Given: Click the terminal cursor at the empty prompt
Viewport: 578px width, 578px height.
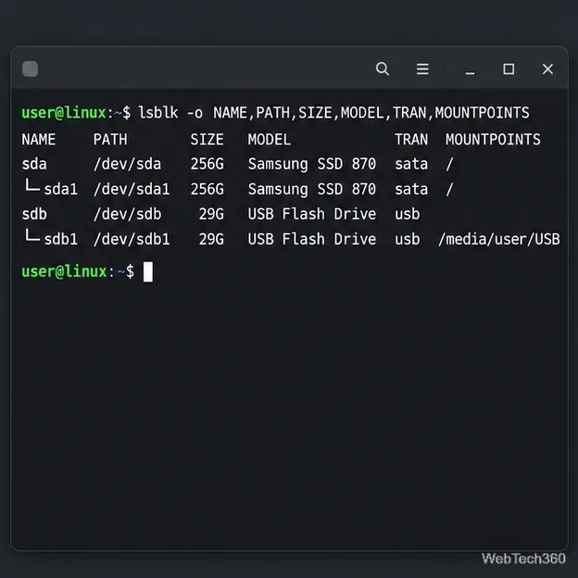Looking at the screenshot, I should [x=148, y=271].
